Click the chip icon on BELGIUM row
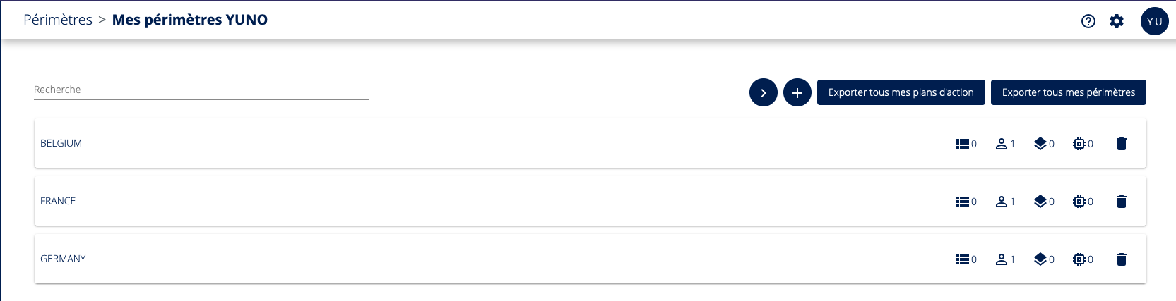1176x301 pixels. pos(1079,144)
